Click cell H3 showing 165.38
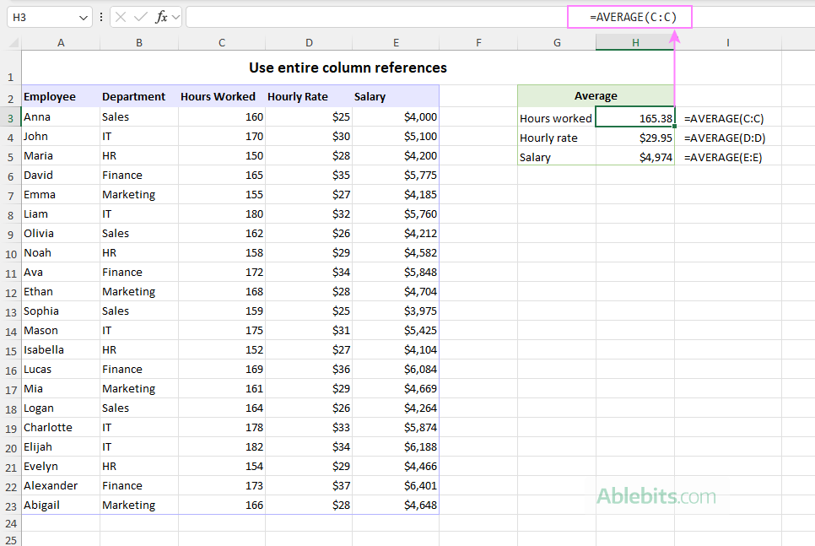This screenshot has width=815, height=546. (634, 117)
